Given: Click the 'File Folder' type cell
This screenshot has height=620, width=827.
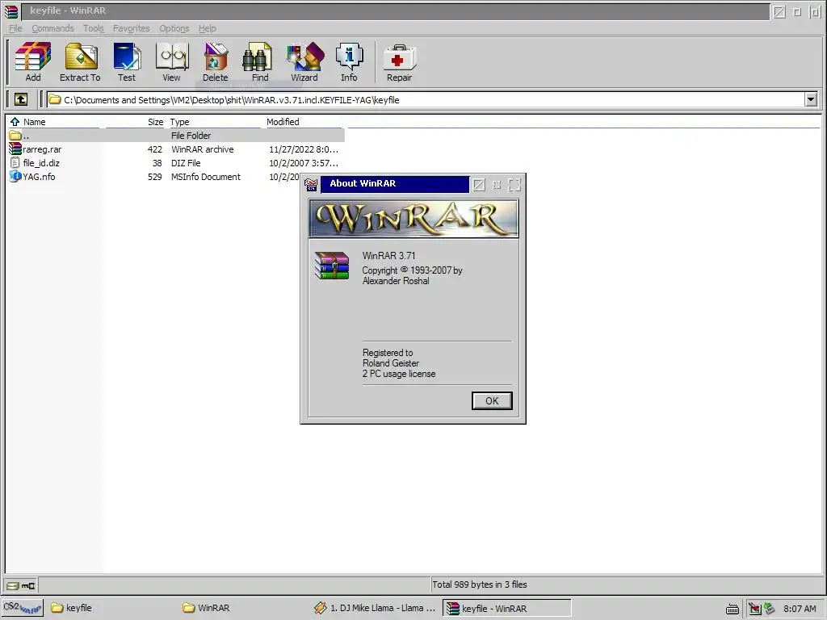Looking at the screenshot, I should (191, 136).
